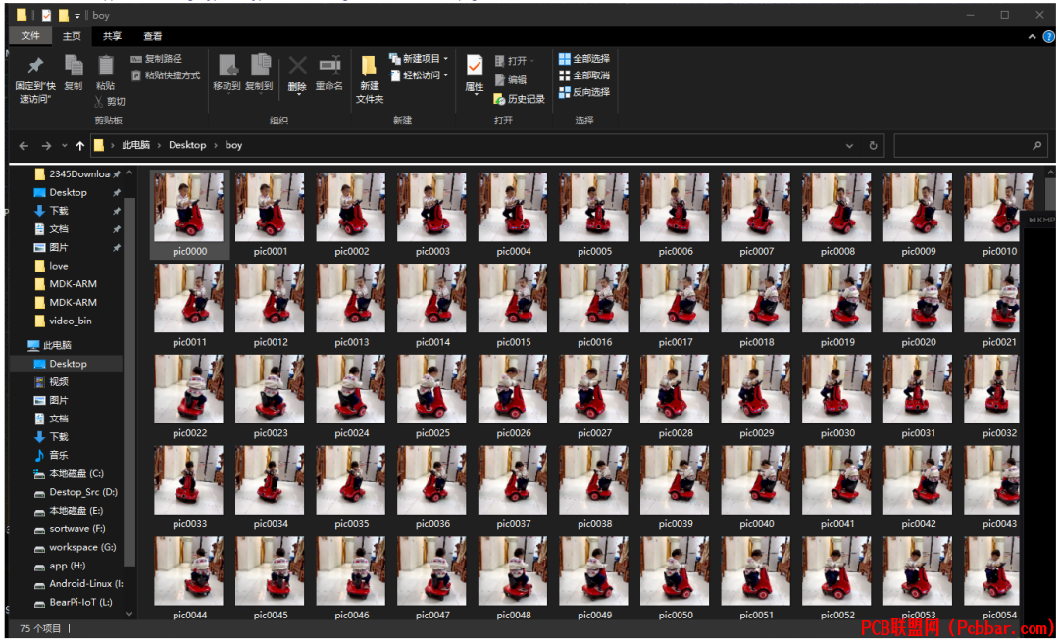The image size is (1059, 642).
Task: Open the 打开 (Open) dropdown in the ribbon
Action: (x=515, y=61)
